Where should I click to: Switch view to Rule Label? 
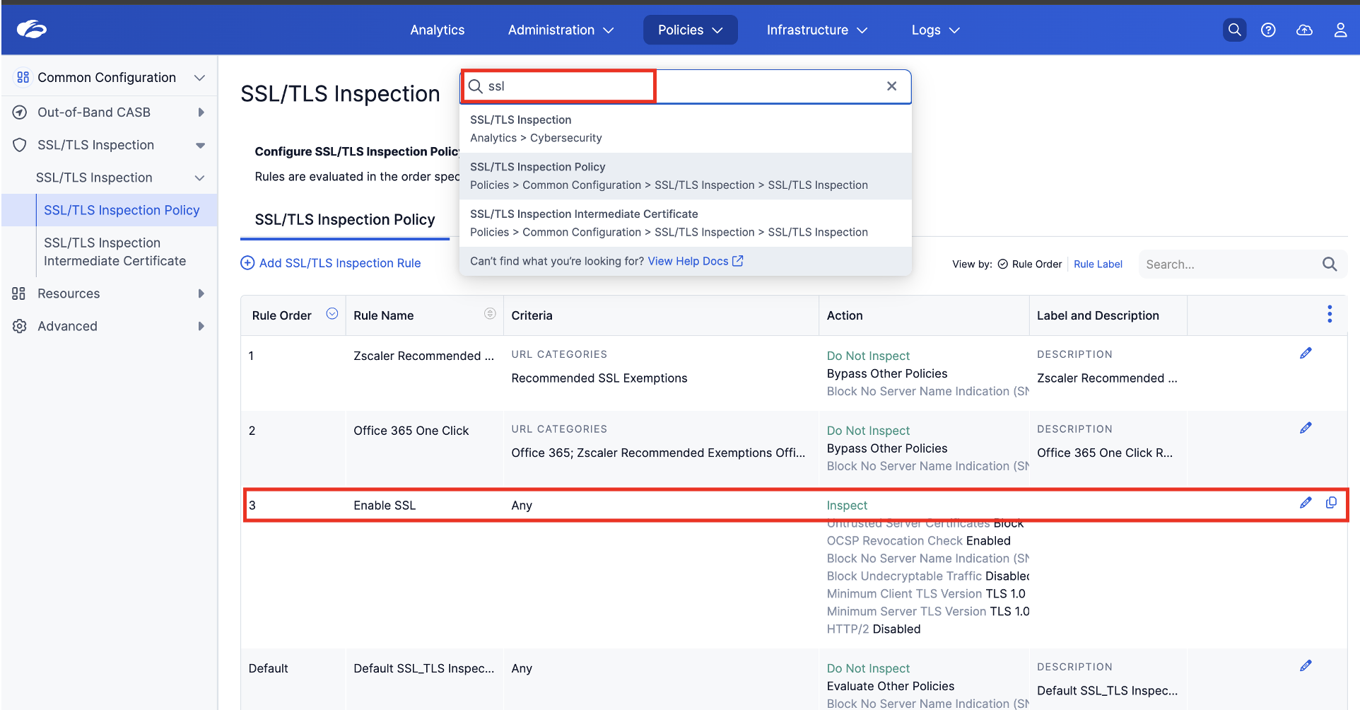1098,264
